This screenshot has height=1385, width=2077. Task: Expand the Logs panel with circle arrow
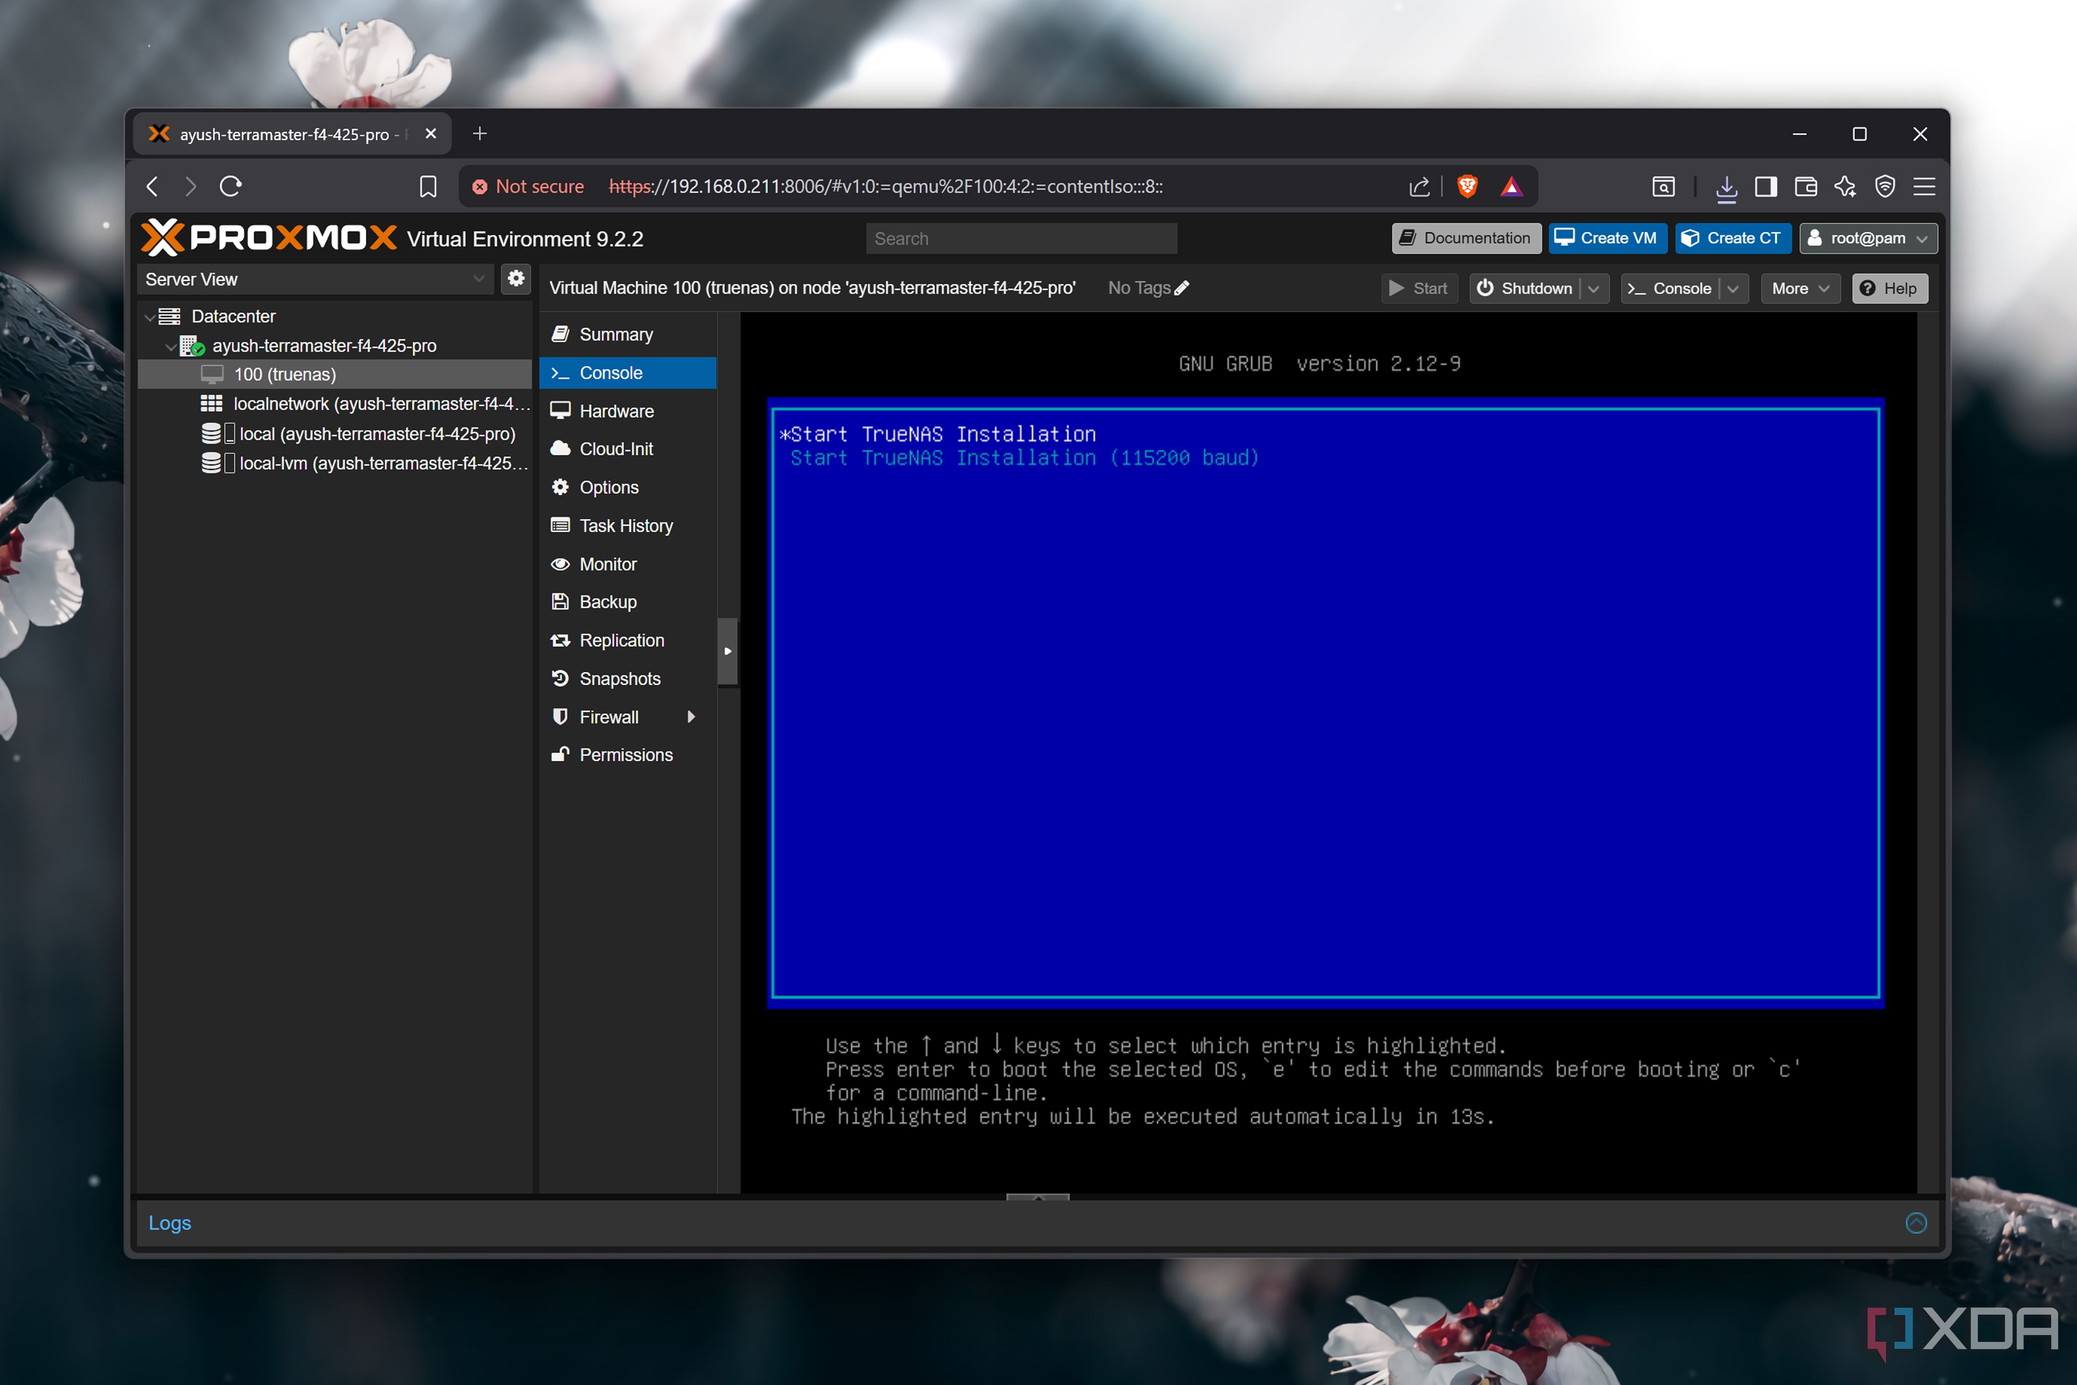(1915, 1222)
